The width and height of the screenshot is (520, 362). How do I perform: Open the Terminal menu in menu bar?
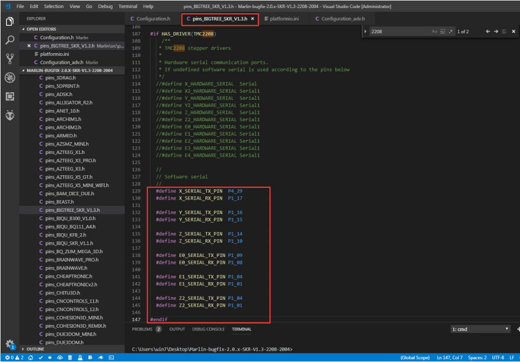127,6
